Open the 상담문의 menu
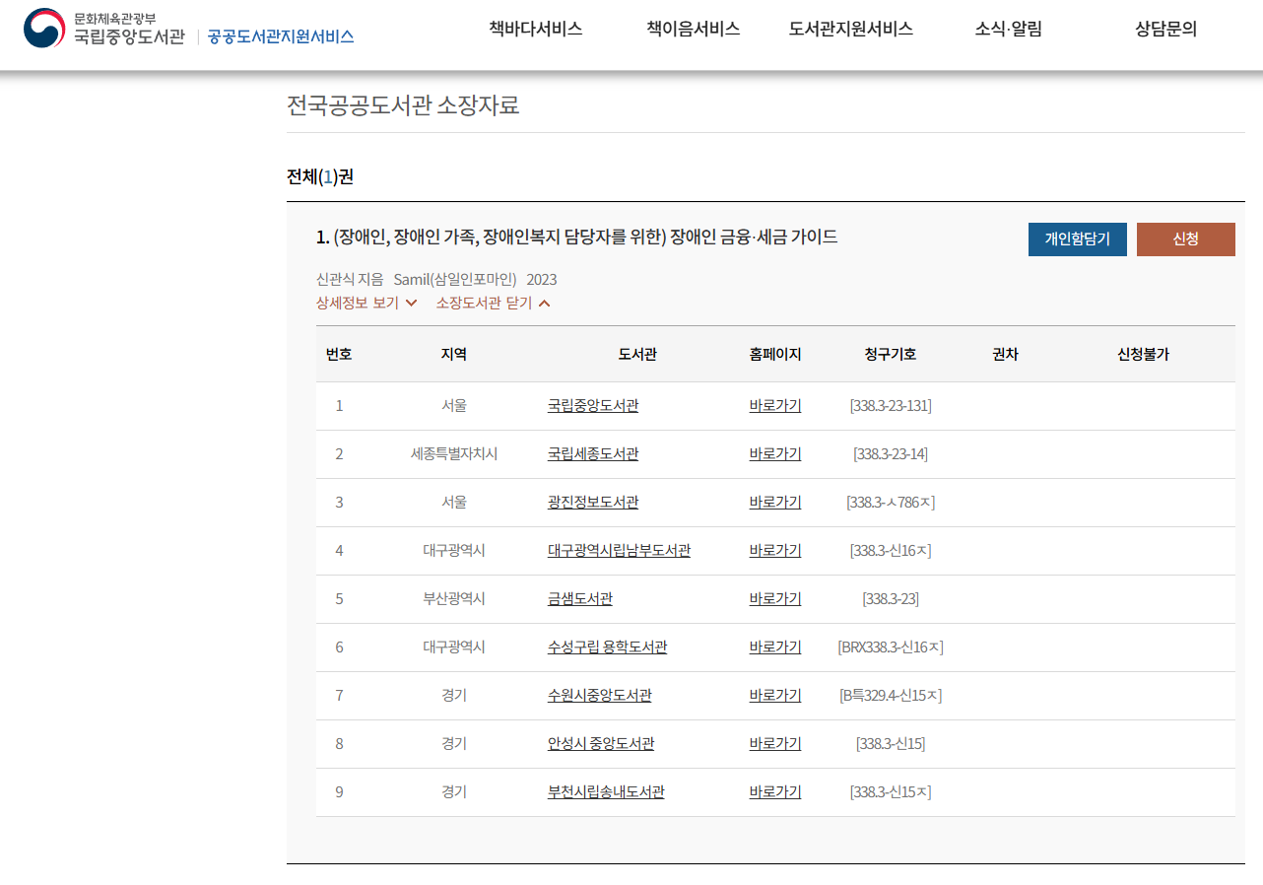 pos(1166,29)
